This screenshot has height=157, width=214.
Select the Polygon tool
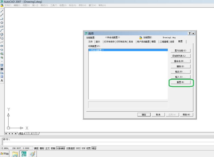[2, 23]
